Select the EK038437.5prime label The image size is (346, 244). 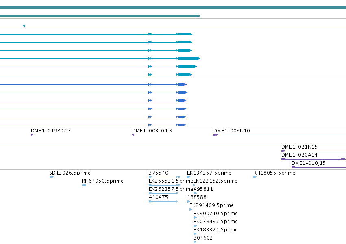[x=215, y=222]
